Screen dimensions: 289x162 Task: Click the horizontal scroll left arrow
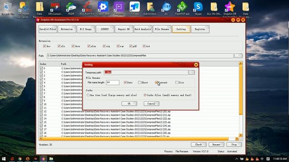click(41, 139)
